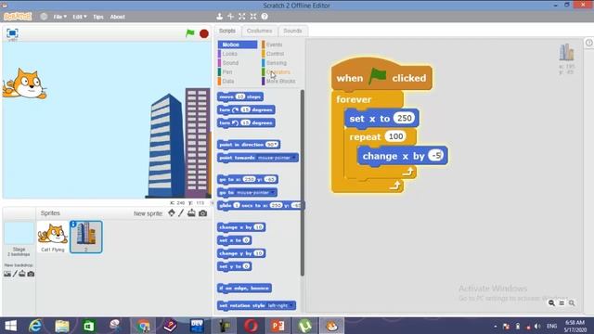Click the if on edge, bounce block
Screen dimensions: 594x334
click(244, 289)
